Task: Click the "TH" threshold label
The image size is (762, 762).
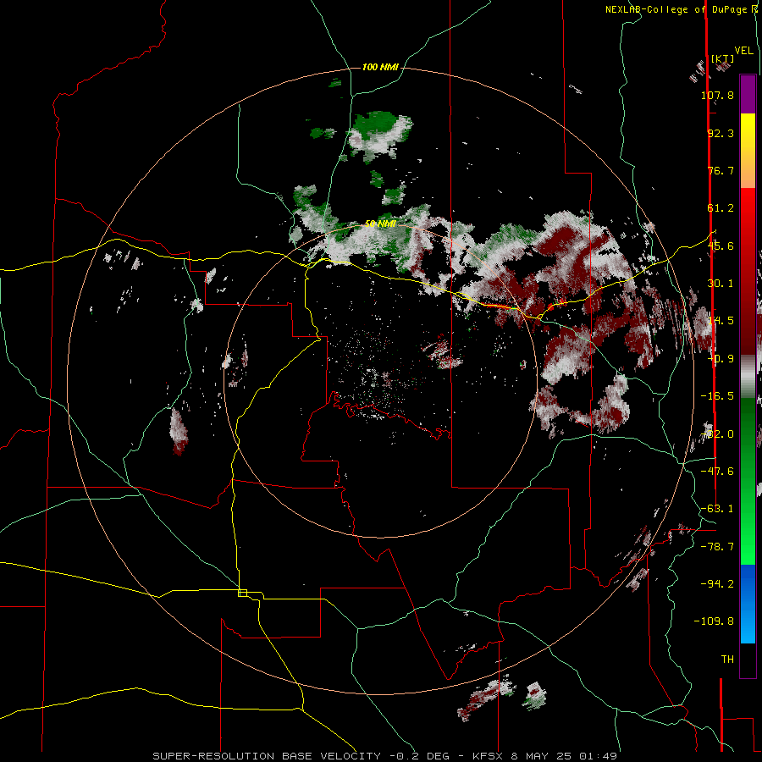Action: click(727, 660)
